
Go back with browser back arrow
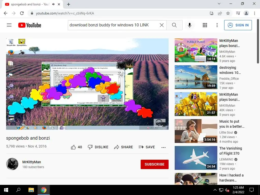click(6, 13)
